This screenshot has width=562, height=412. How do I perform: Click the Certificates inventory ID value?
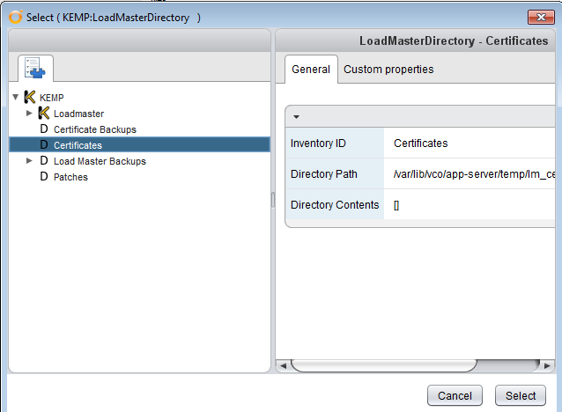coord(420,143)
